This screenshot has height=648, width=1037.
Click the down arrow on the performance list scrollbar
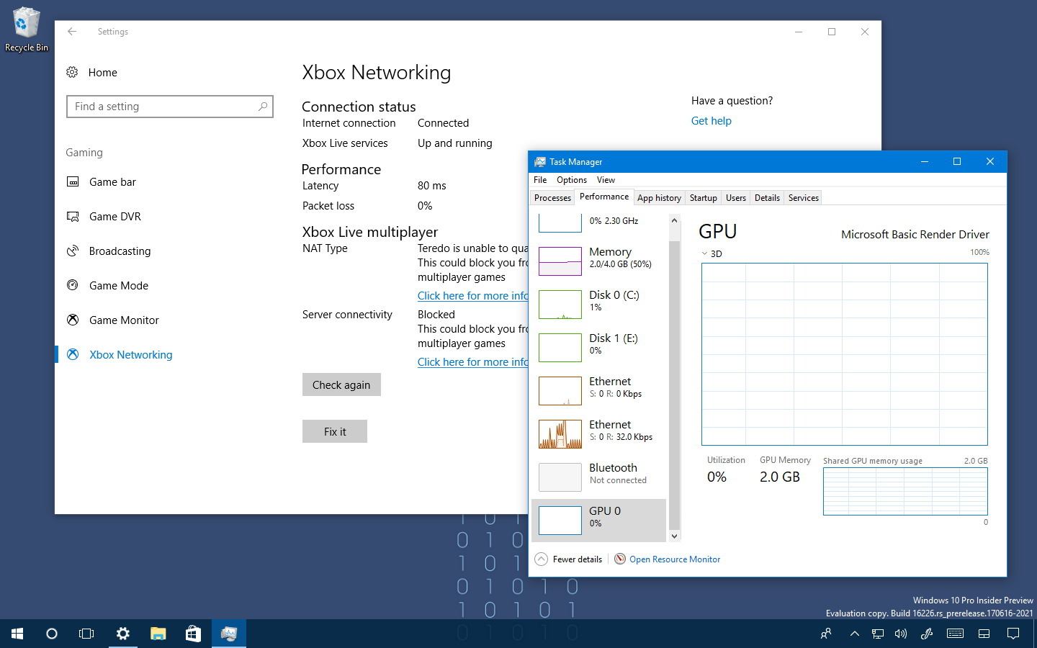click(673, 536)
